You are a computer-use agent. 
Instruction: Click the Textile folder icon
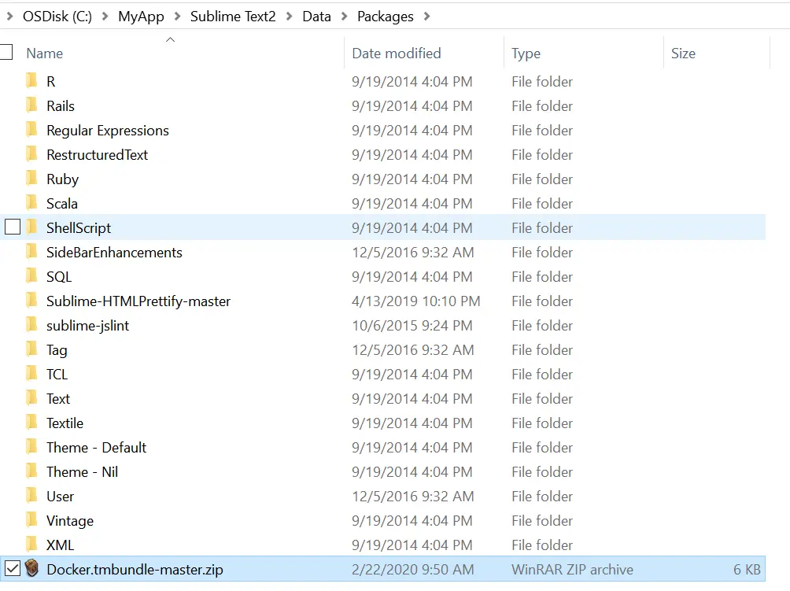point(31,423)
